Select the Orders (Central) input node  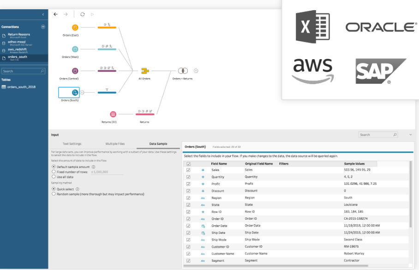coord(74,71)
